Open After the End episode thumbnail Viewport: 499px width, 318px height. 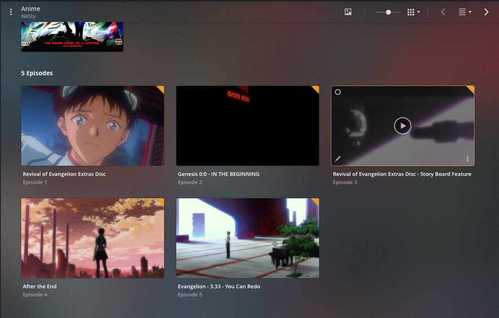[92, 238]
